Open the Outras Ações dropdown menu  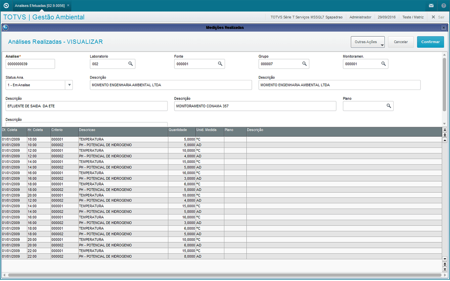pos(368,42)
